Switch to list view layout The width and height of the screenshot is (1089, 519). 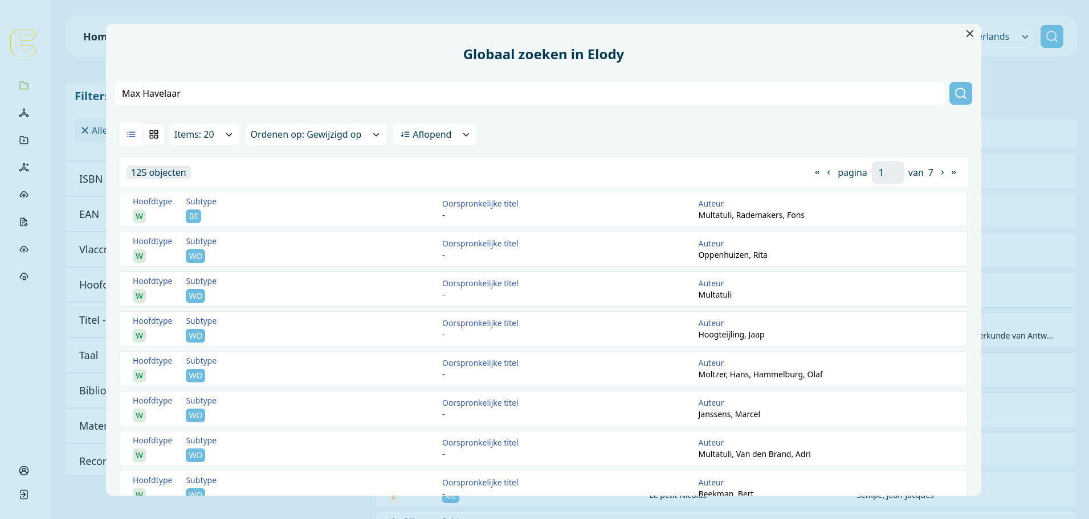pyautogui.click(x=131, y=134)
